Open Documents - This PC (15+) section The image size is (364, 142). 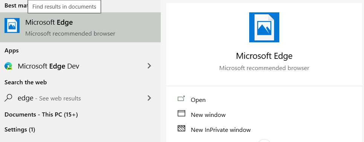41,115
